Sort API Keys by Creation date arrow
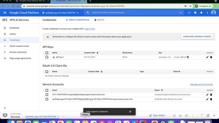Viewport: 219px width, 123px height. [x=98, y=53]
